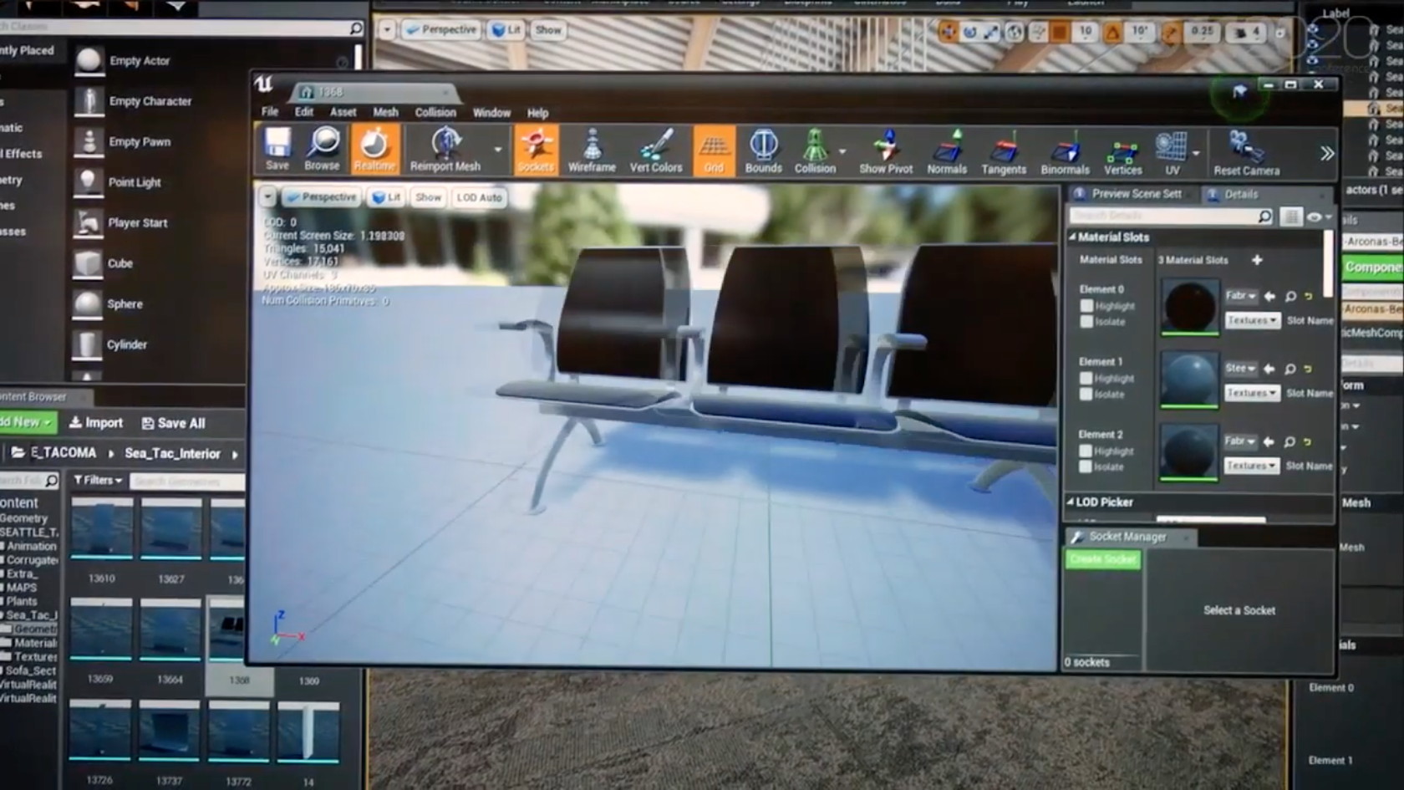
Task: Select the Empty Character actor icon
Action: [x=88, y=101]
